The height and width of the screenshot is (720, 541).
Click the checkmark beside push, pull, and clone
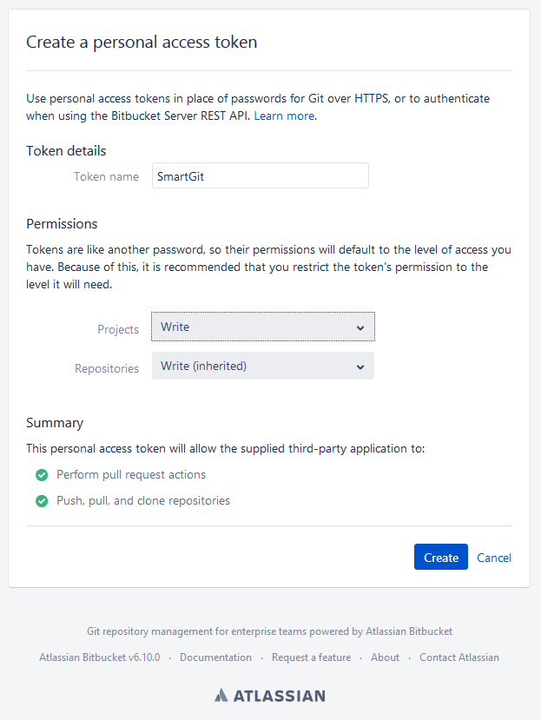[x=41, y=500]
